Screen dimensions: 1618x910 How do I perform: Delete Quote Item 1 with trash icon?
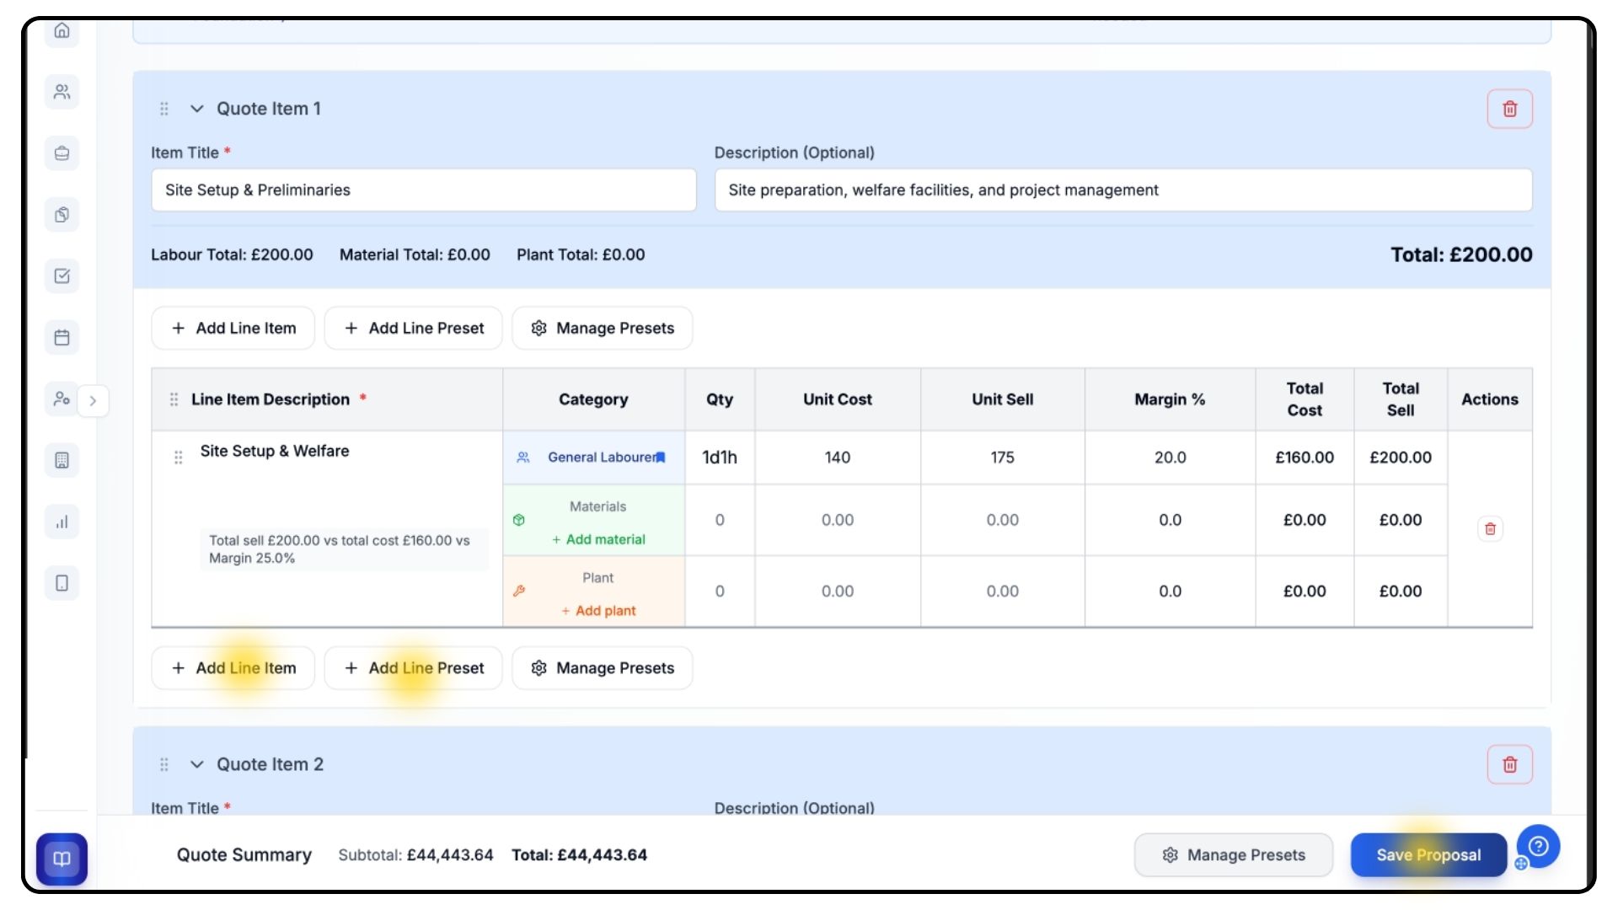click(x=1509, y=109)
